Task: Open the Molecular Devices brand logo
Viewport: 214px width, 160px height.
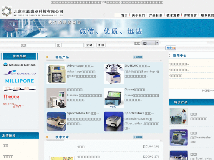Action: point(19,65)
